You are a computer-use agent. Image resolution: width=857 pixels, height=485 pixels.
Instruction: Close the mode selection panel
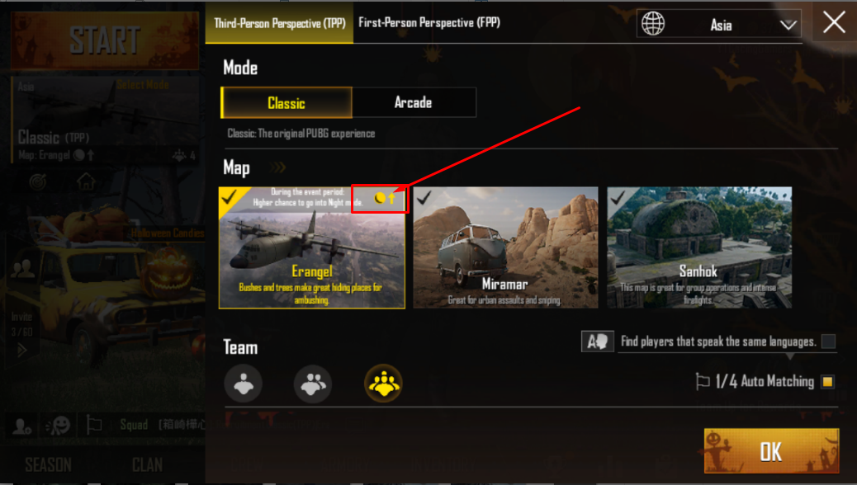(x=834, y=22)
